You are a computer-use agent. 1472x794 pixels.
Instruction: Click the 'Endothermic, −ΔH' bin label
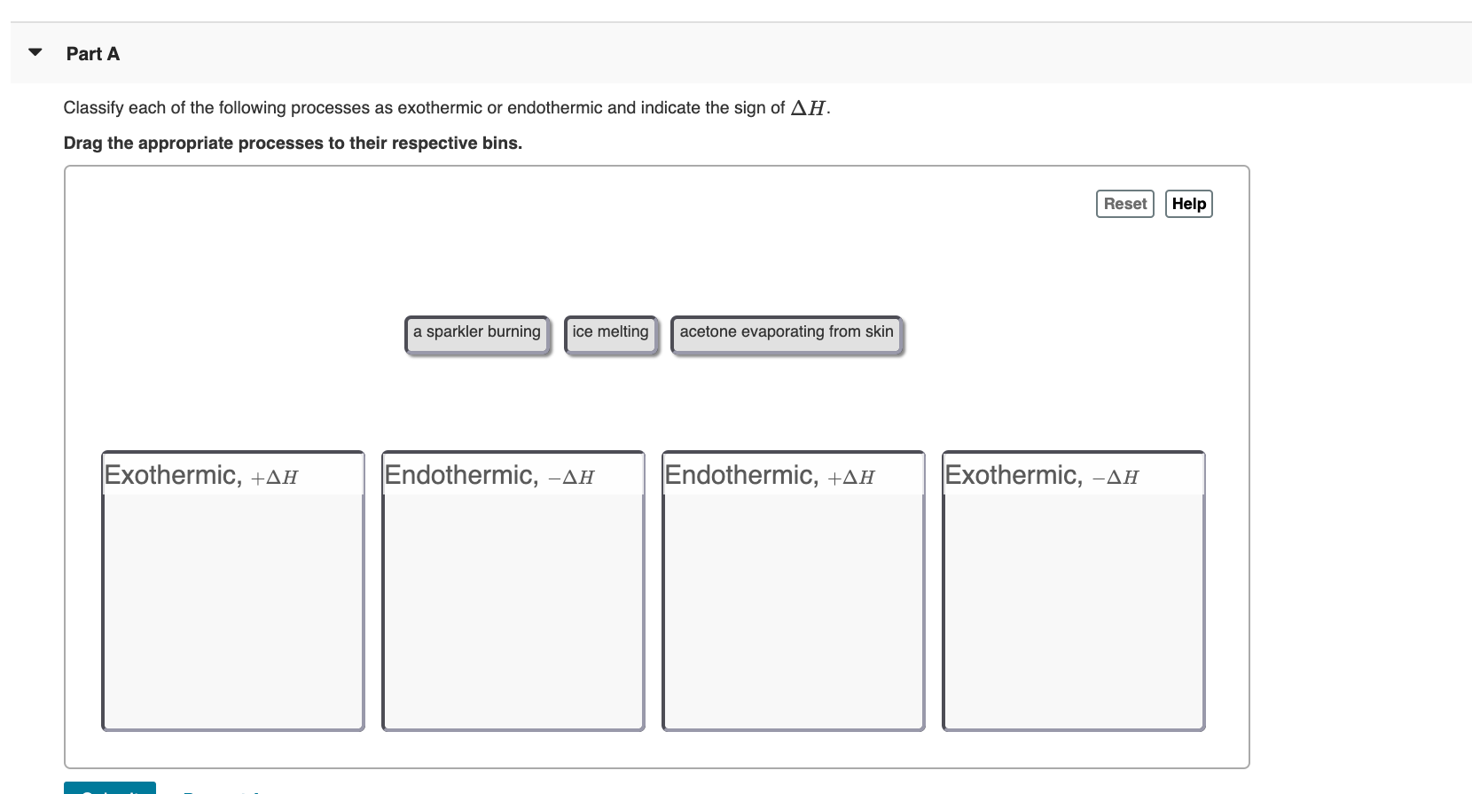(x=489, y=475)
